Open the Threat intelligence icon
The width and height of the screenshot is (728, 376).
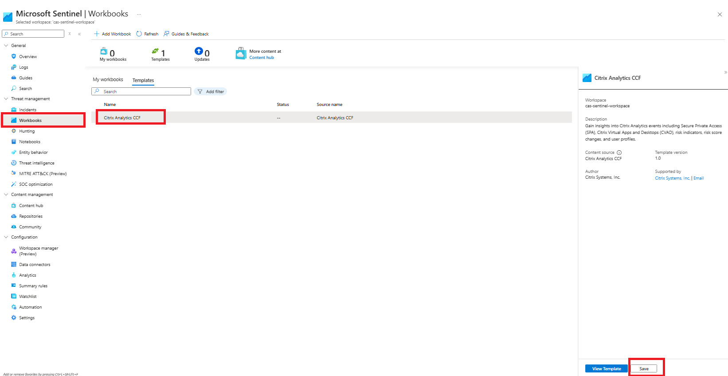(14, 163)
